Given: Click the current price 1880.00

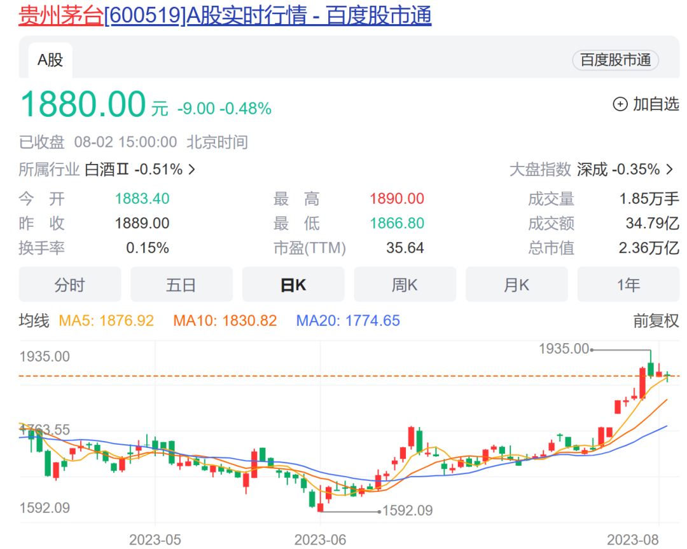Looking at the screenshot, I should coord(83,104).
